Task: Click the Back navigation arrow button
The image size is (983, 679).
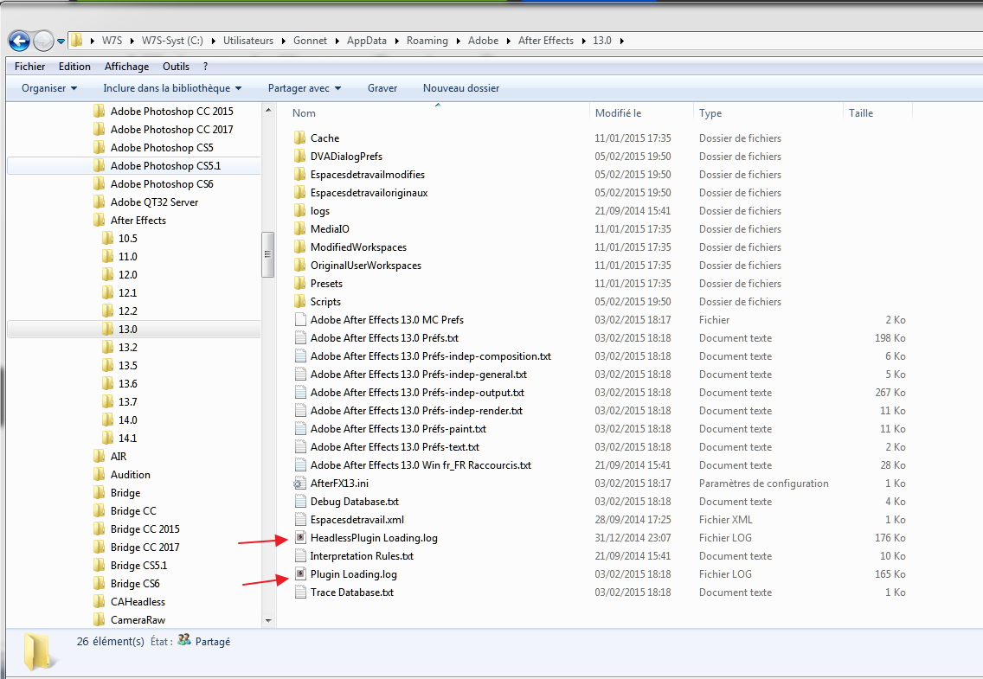Action: coord(19,42)
